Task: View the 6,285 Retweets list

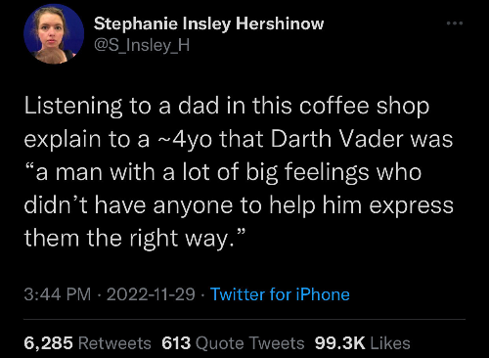Action: pos(87,343)
